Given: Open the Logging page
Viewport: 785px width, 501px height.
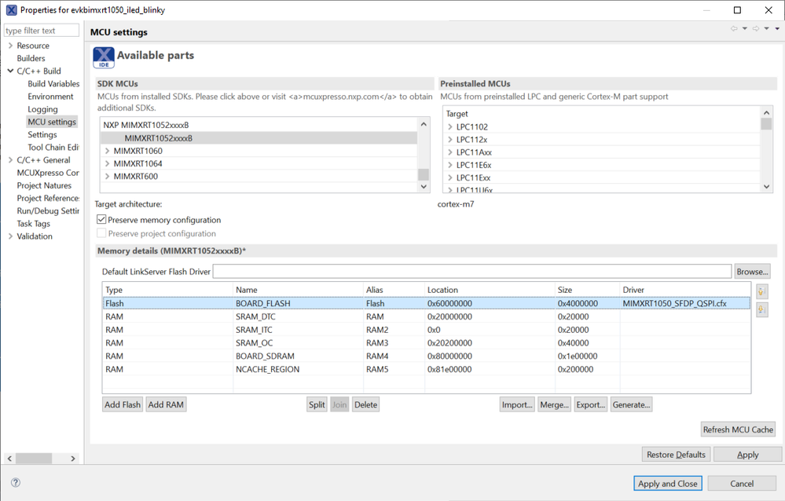Looking at the screenshot, I should (x=42, y=109).
